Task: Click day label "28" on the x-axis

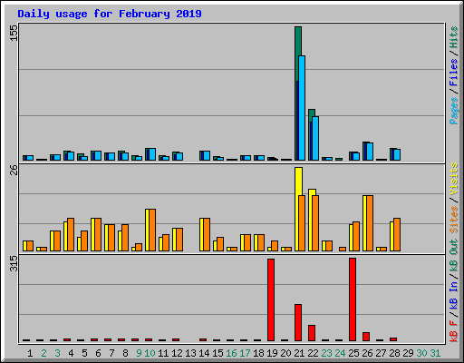Action: click(x=394, y=353)
